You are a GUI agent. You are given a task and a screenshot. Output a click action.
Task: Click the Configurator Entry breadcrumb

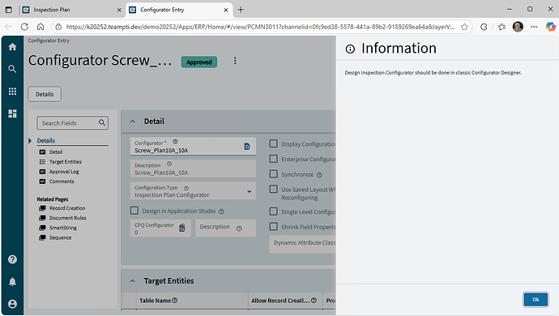tap(49, 41)
